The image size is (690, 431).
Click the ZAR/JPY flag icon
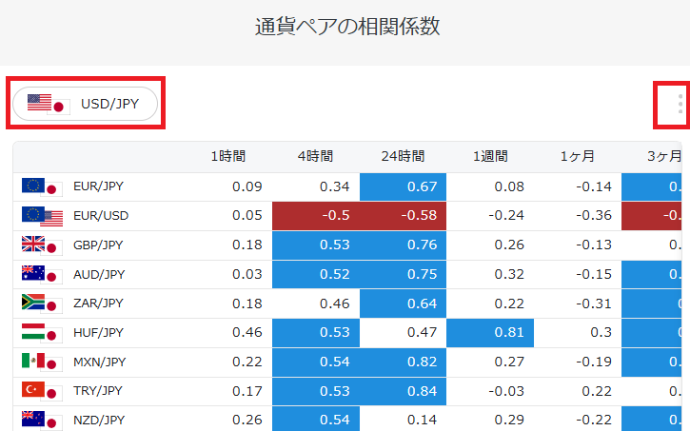[x=42, y=304]
